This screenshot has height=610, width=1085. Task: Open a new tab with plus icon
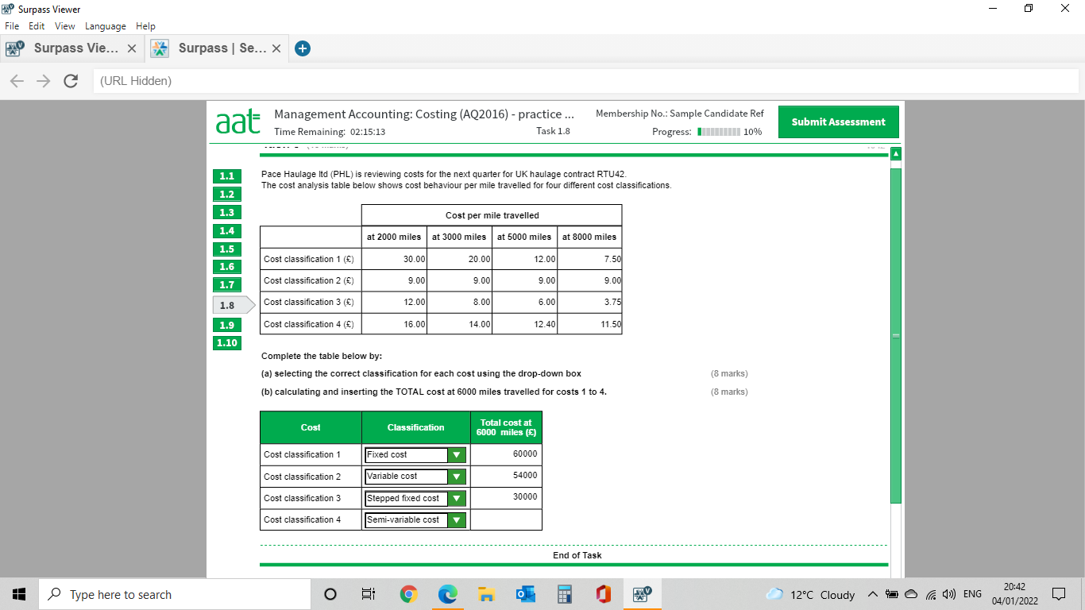(302, 48)
